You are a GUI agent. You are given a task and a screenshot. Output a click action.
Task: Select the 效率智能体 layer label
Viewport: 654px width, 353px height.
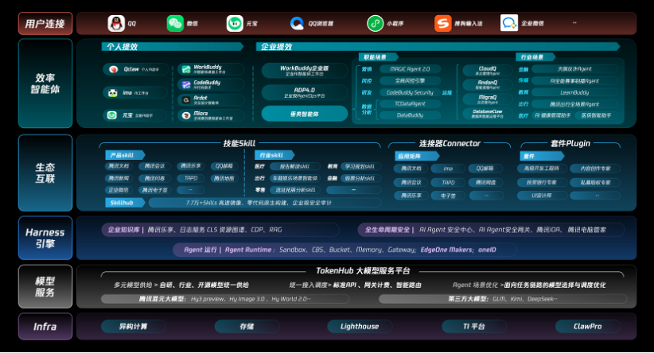[x=45, y=83]
